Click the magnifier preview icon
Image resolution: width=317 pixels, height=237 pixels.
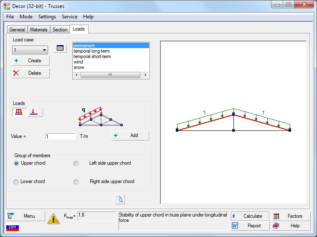point(120,199)
